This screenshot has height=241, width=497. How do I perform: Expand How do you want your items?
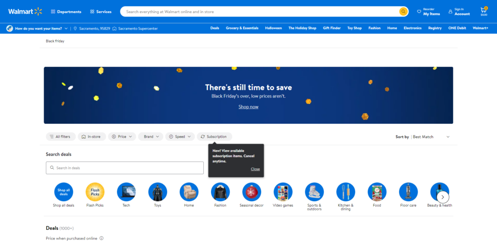click(37, 29)
